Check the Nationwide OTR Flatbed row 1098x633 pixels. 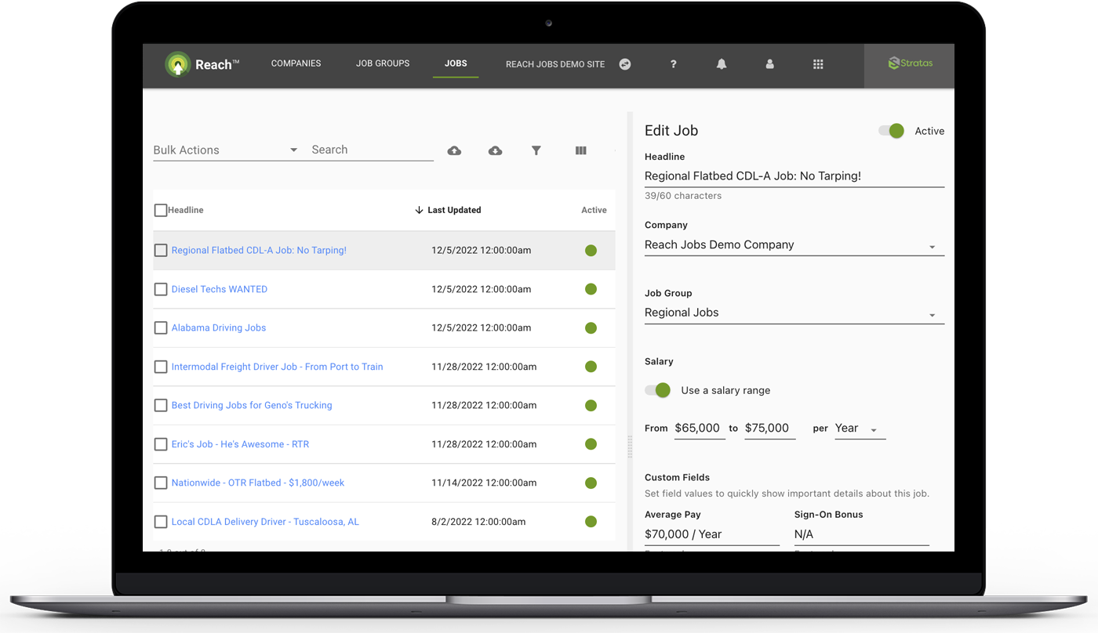(x=161, y=483)
